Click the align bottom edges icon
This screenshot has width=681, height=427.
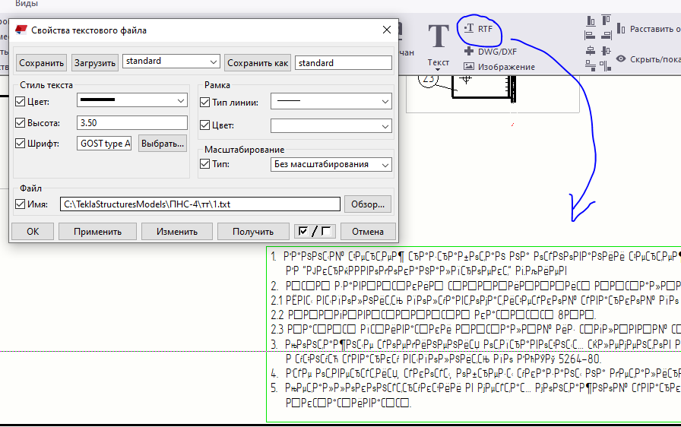click(591, 20)
